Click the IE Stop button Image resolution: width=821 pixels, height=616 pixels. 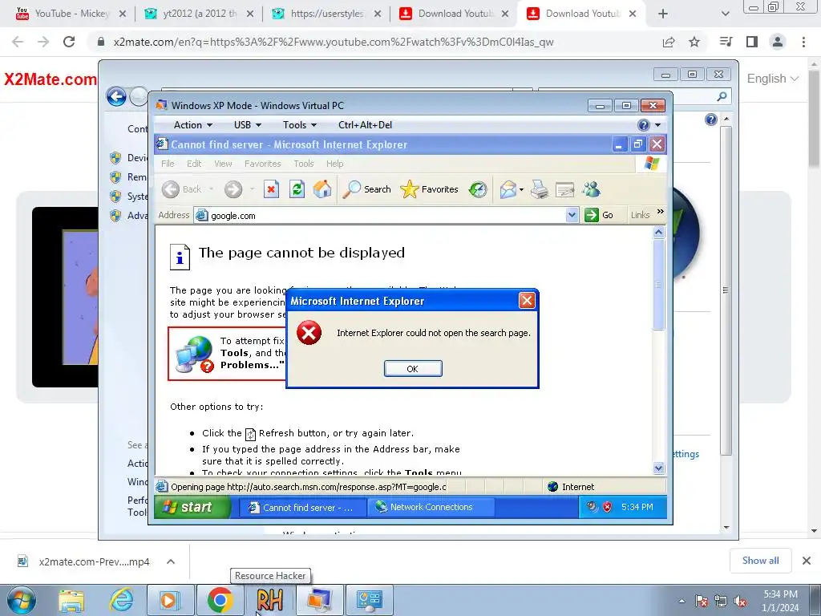[x=271, y=189]
